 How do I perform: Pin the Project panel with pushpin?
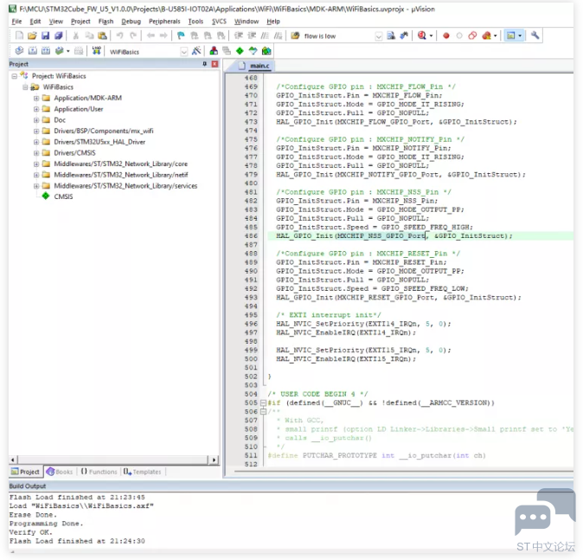pyautogui.click(x=204, y=64)
